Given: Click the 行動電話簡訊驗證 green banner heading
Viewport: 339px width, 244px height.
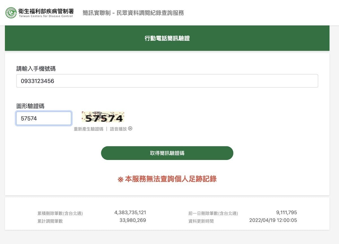Looking at the screenshot, I should 167,38.
